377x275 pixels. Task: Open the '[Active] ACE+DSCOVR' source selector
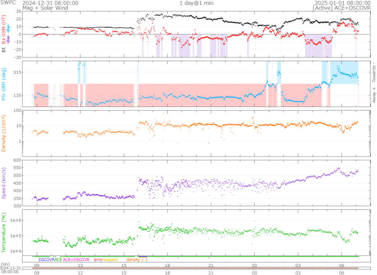pyautogui.click(x=342, y=7)
